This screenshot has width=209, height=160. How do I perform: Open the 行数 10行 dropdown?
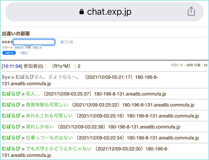37,48
